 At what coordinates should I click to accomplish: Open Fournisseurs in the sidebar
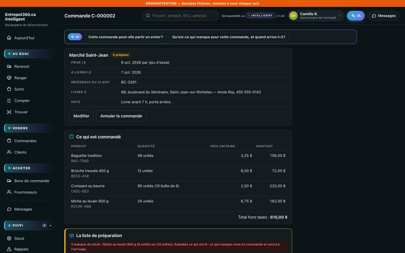[26, 192]
